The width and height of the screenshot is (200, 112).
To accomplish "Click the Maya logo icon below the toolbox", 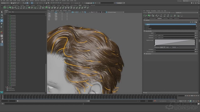I will [2, 92].
